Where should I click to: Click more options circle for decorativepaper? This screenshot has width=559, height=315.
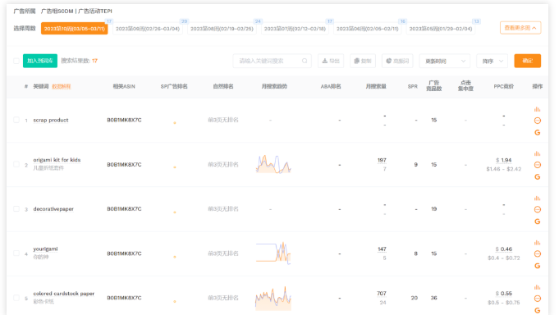coord(538,209)
